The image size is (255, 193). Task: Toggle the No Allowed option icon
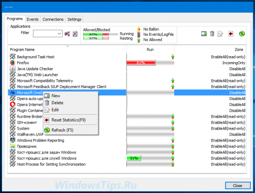pos(139,40)
